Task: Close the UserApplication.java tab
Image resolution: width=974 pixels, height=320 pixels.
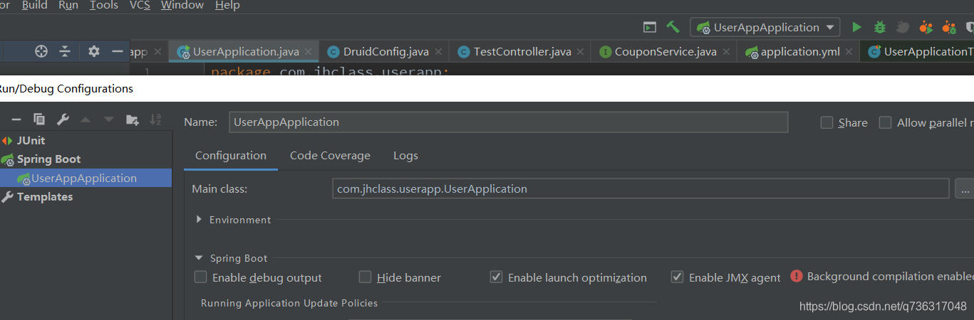Action: point(309,52)
